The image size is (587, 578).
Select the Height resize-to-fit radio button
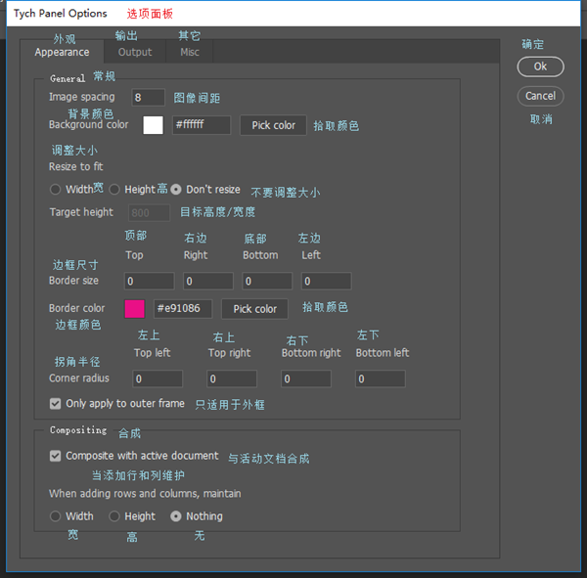tap(114, 190)
